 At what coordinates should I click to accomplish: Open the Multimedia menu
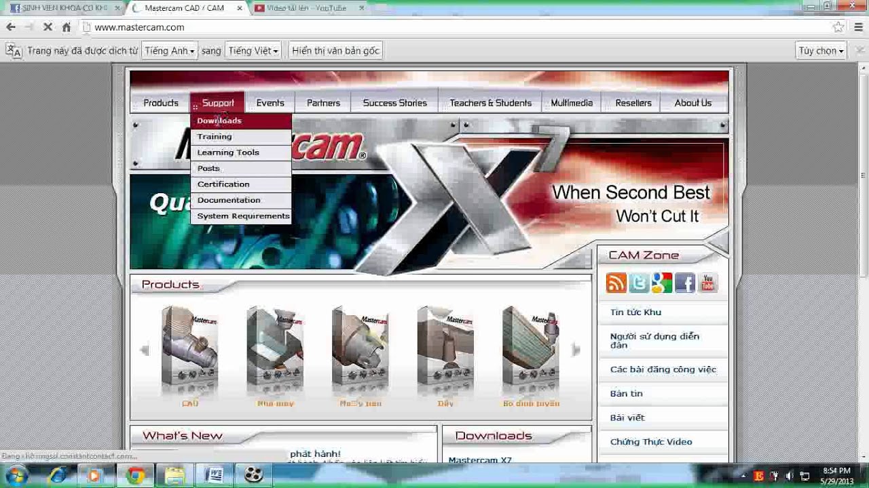(x=572, y=103)
